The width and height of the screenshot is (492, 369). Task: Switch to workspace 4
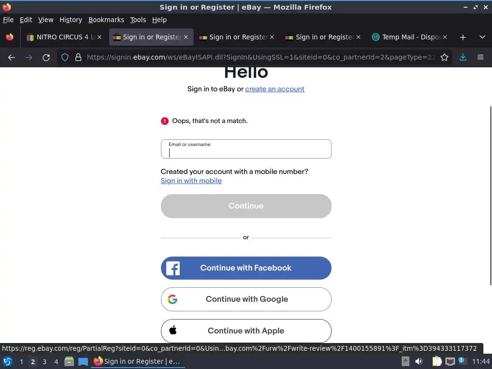pyautogui.click(x=56, y=362)
